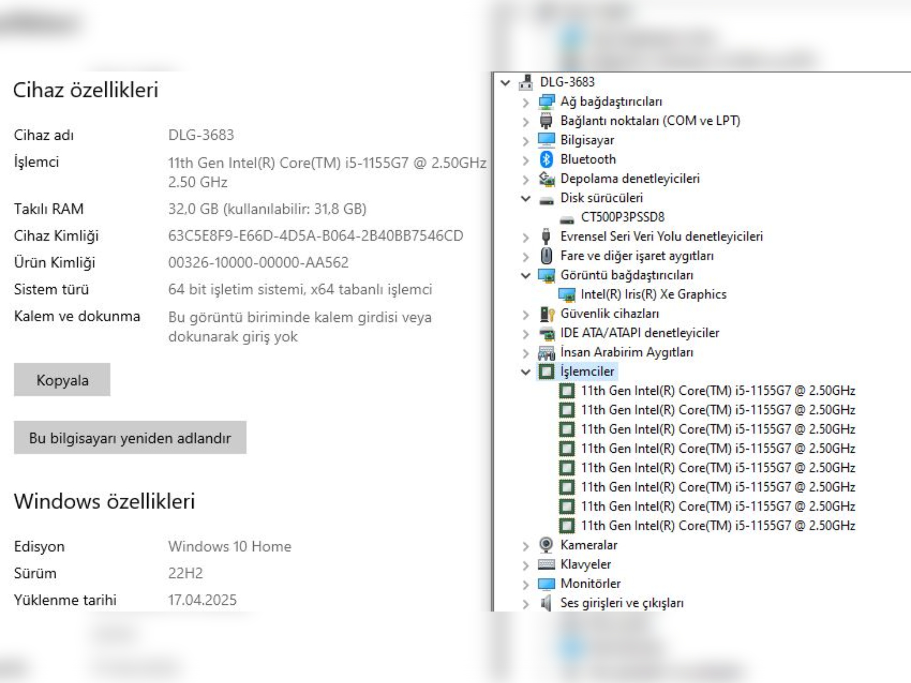Click the Sistem türü value text
Screen dimensions: 911x683
pos(300,290)
